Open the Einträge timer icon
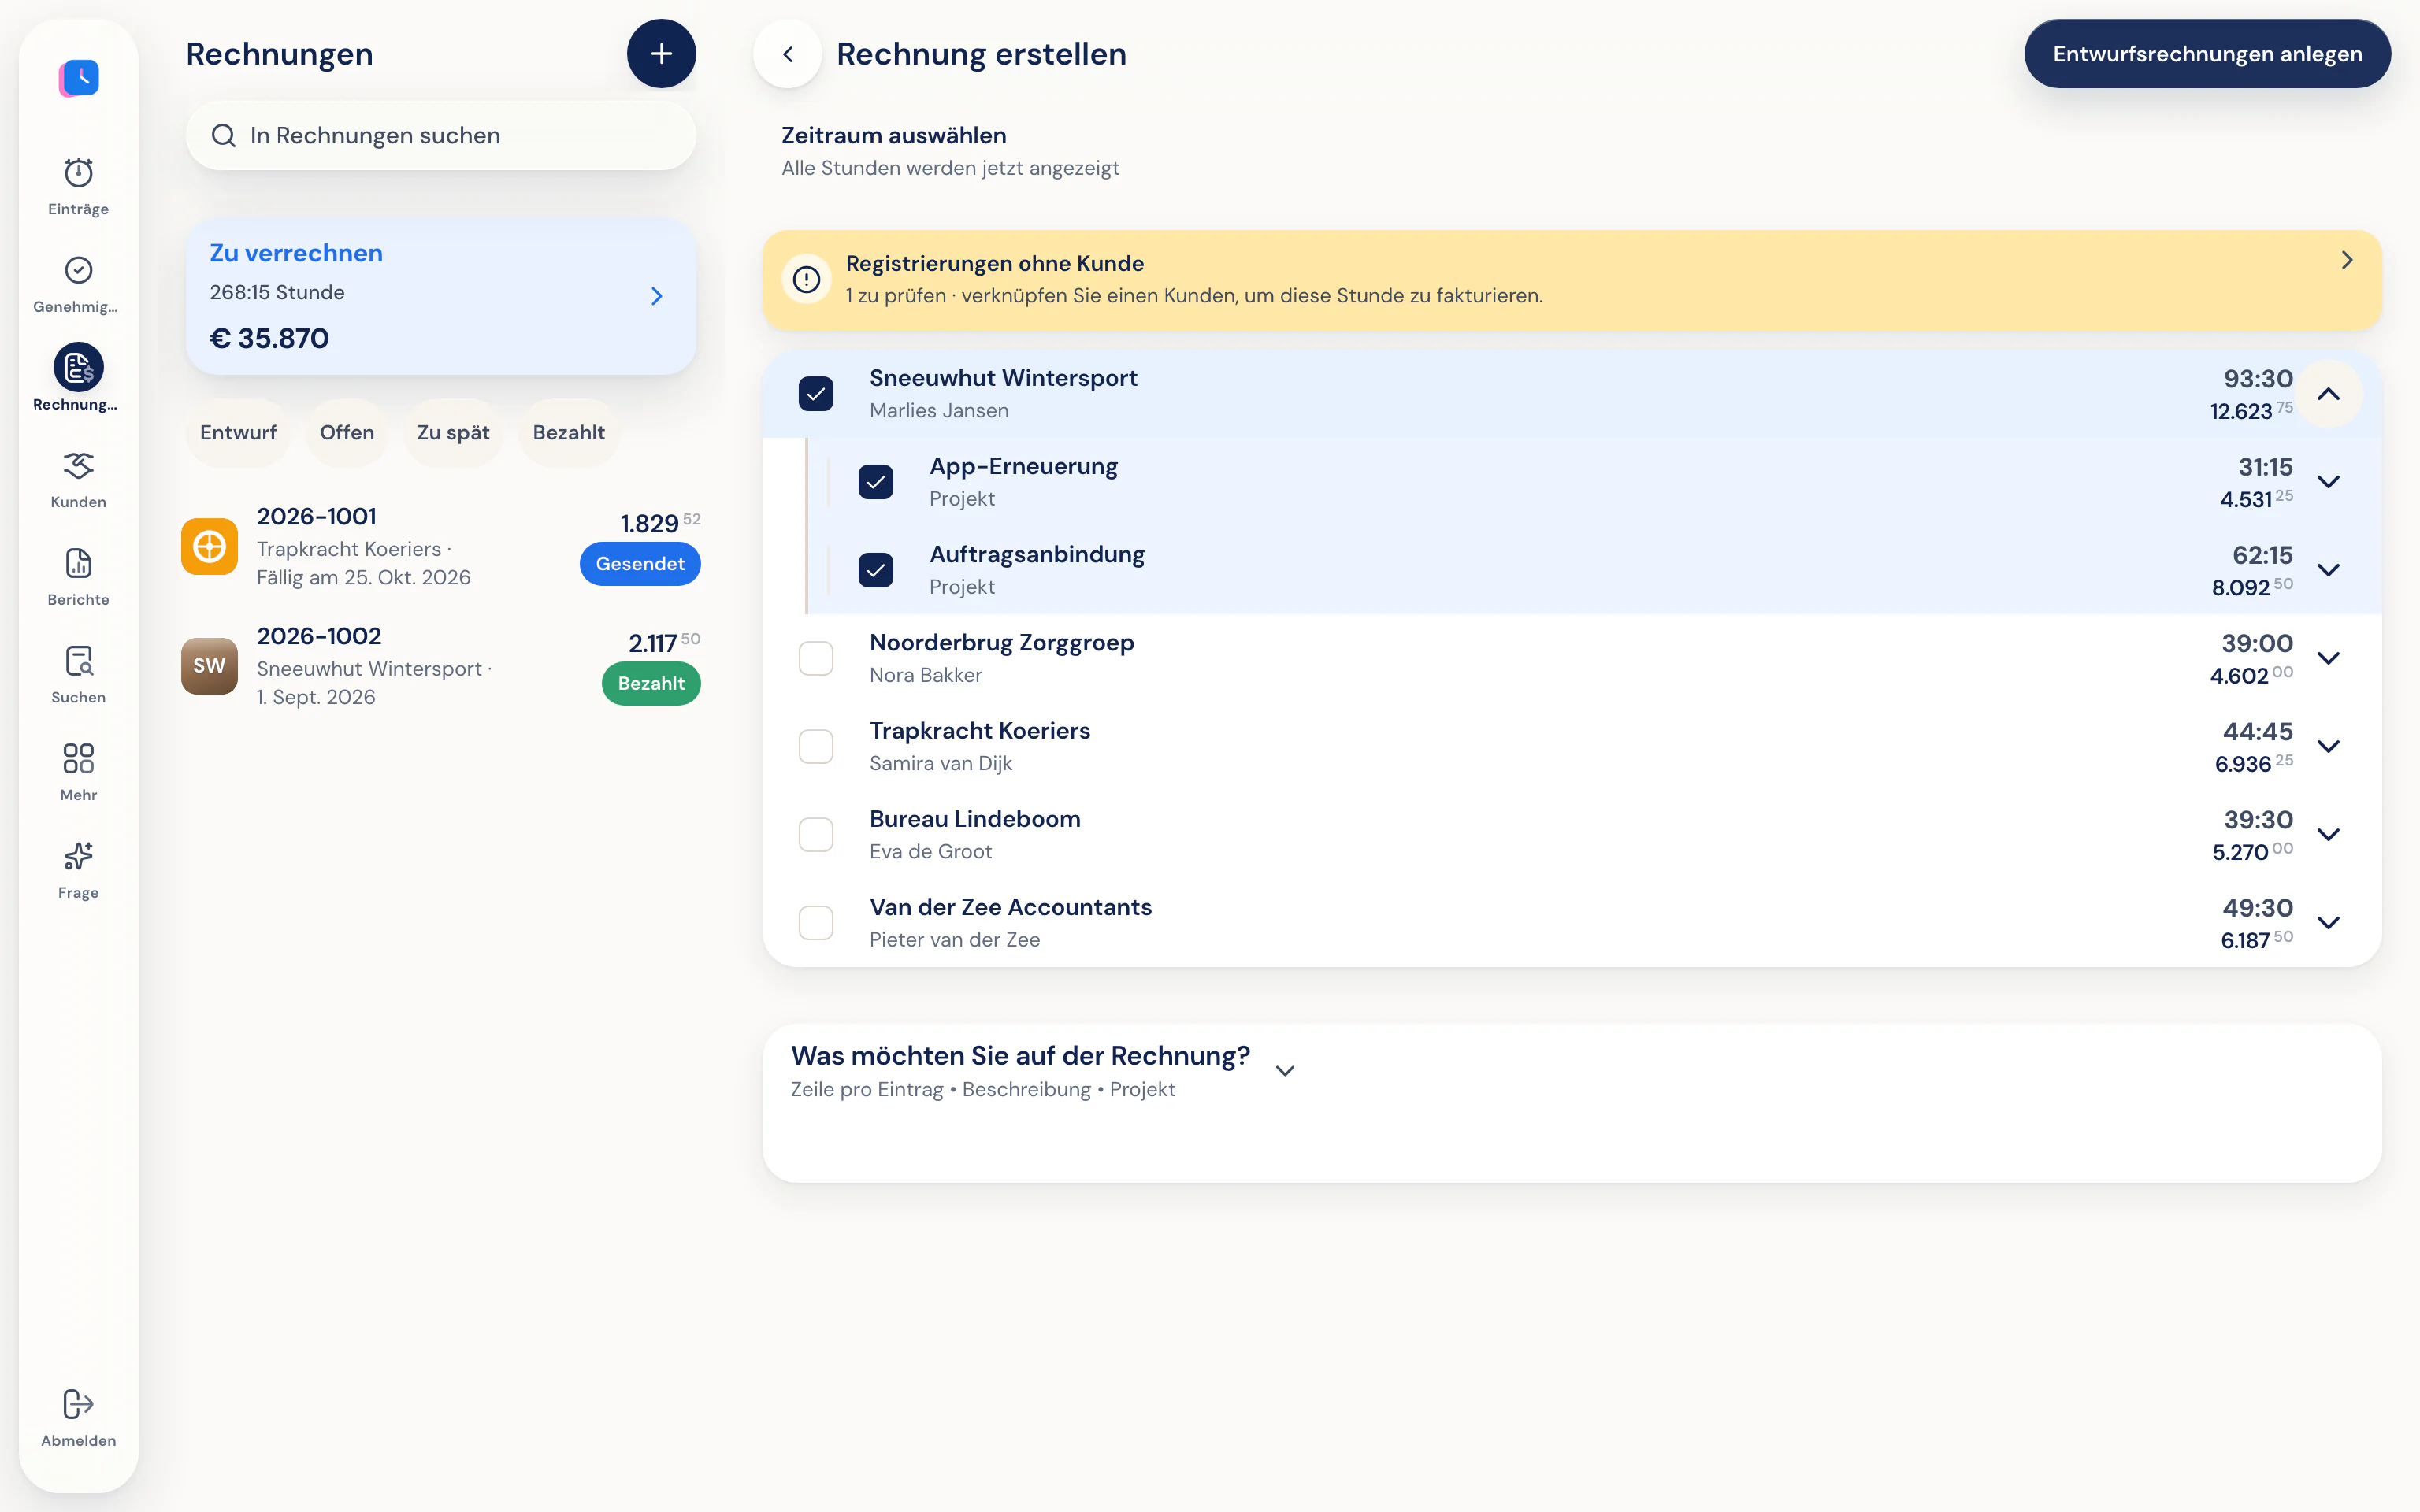2420x1512 pixels. 78,173
